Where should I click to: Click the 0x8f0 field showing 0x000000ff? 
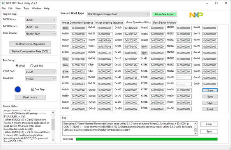(x=105, y=34)
